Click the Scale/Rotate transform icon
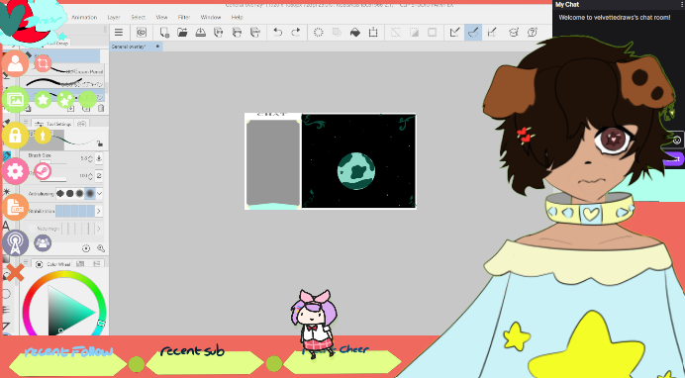 (x=373, y=33)
